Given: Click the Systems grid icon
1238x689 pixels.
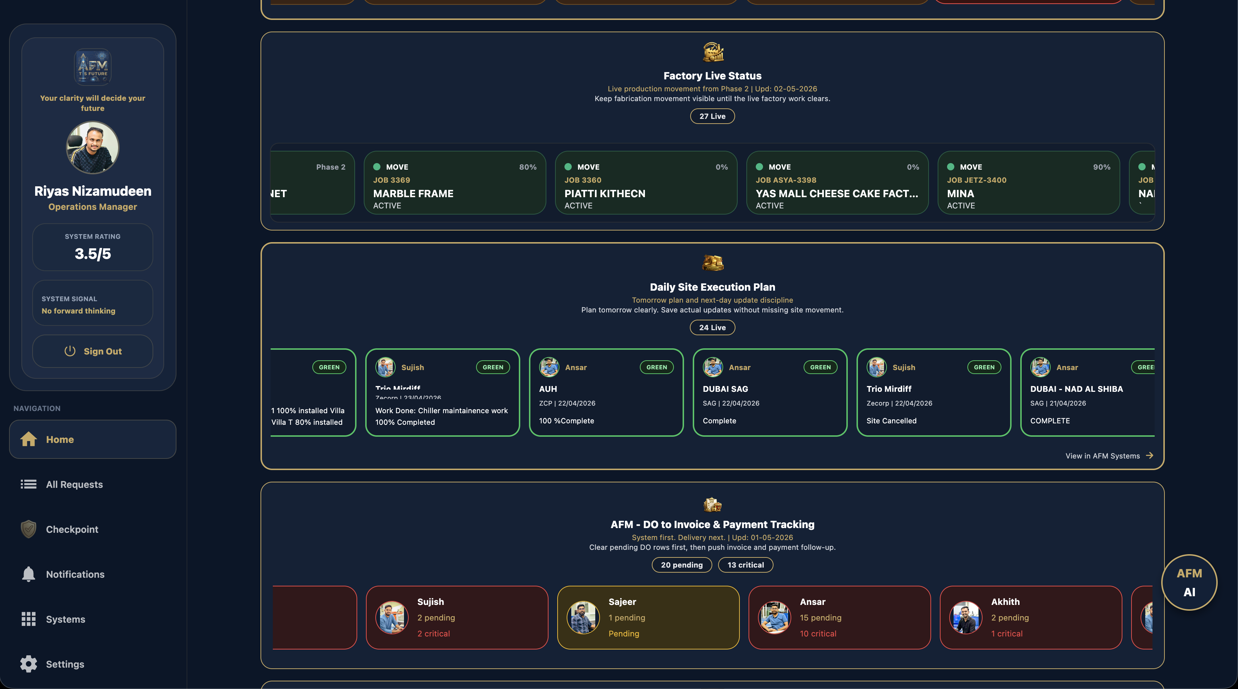Looking at the screenshot, I should (x=28, y=619).
